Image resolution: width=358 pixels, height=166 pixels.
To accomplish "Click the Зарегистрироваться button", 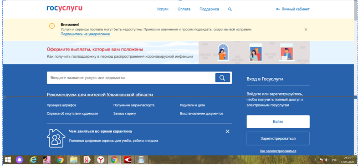I will pyautogui.click(x=278, y=138).
